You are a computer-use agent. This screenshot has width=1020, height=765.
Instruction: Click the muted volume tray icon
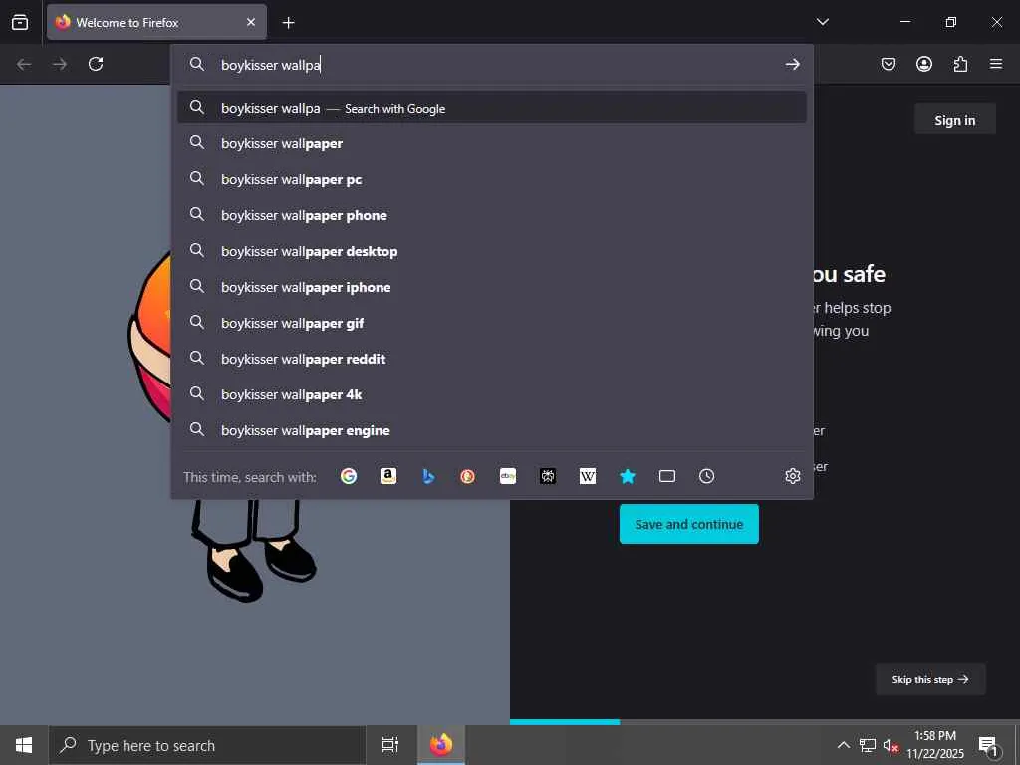[x=891, y=745]
